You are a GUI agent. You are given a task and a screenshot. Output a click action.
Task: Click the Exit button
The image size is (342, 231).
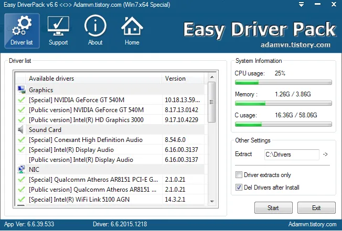pyautogui.click(x=316, y=208)
